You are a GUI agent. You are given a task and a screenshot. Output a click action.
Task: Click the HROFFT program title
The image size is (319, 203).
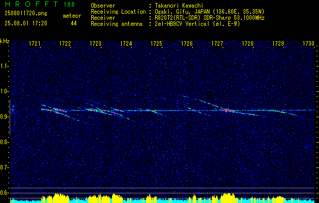(31, 4)
